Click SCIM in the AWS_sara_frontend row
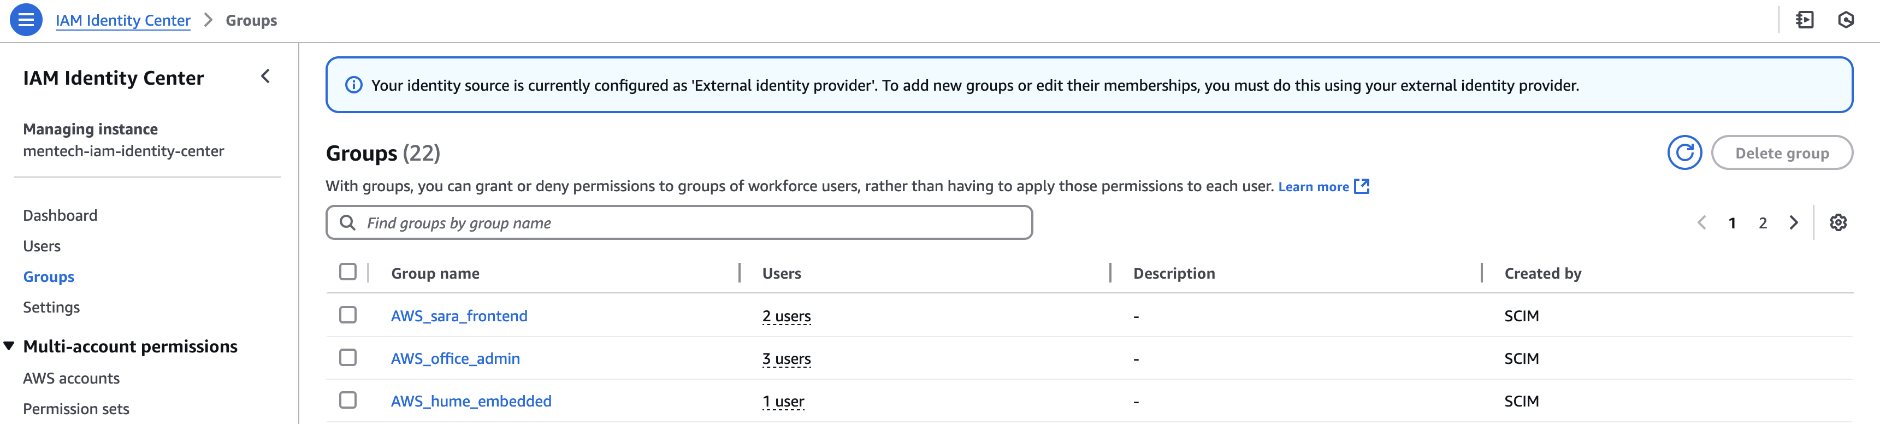The image size is (1880, 424). (x=1521, y=316)
